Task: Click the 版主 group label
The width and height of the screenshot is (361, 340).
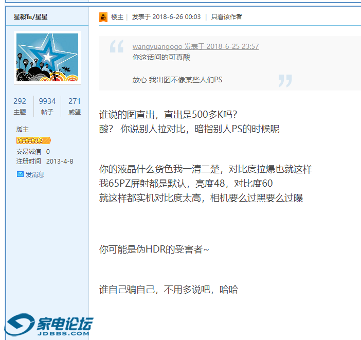Action: (x=23, y=130)
